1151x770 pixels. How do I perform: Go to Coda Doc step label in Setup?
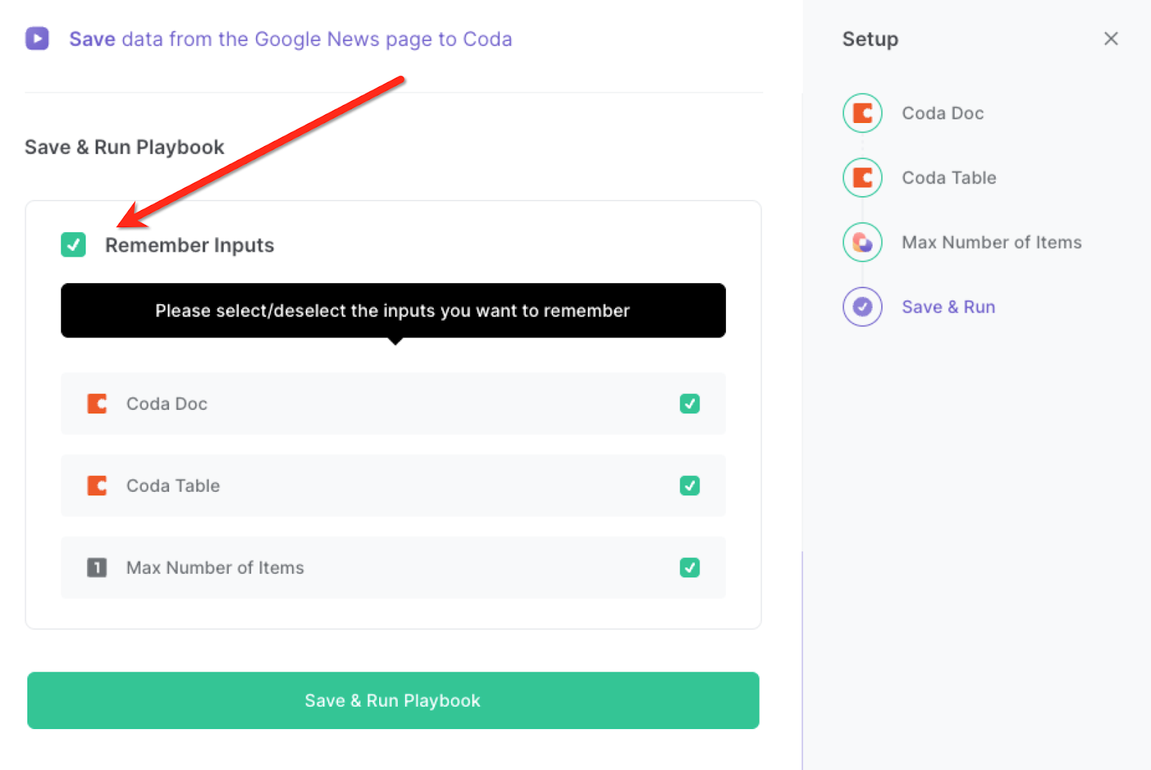tap(943, 113)
